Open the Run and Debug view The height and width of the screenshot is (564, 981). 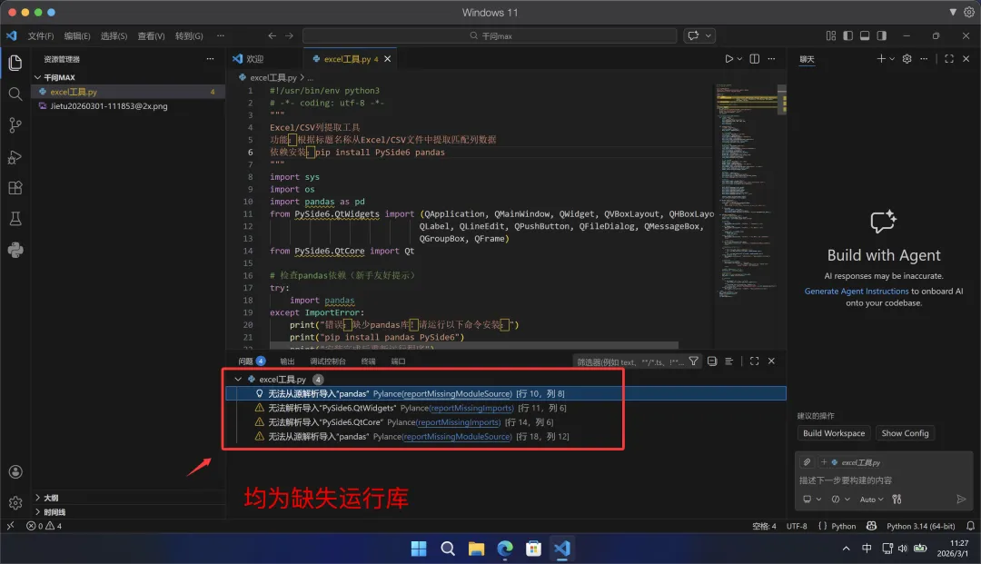(x=15, y=157)
